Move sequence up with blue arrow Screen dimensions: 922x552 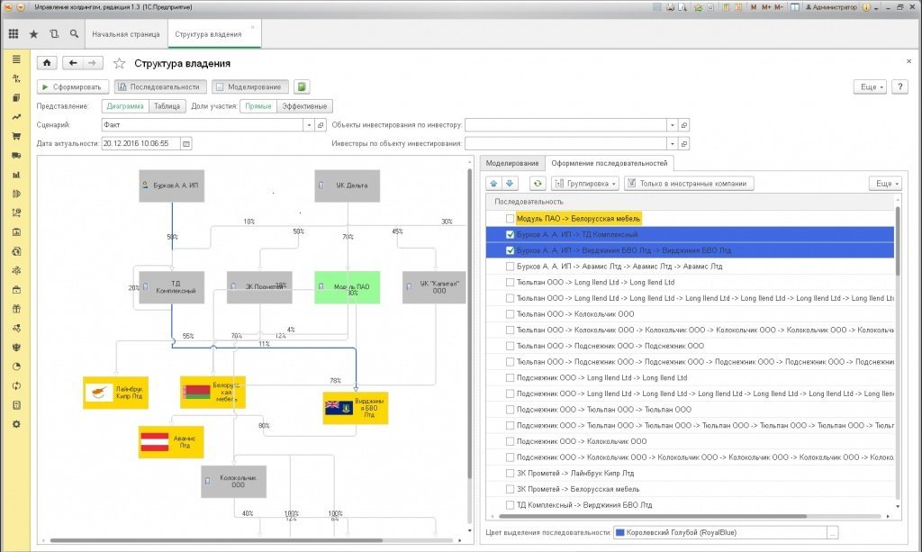(494, 184)
